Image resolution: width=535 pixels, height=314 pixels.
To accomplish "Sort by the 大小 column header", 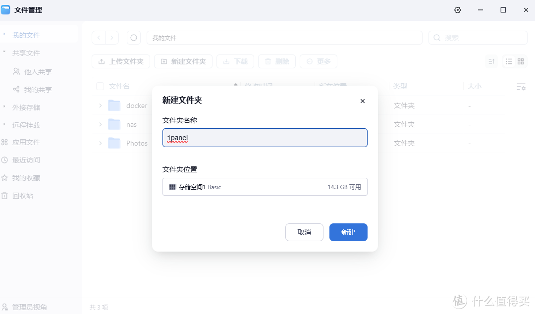I will click(x=474, y=86).
